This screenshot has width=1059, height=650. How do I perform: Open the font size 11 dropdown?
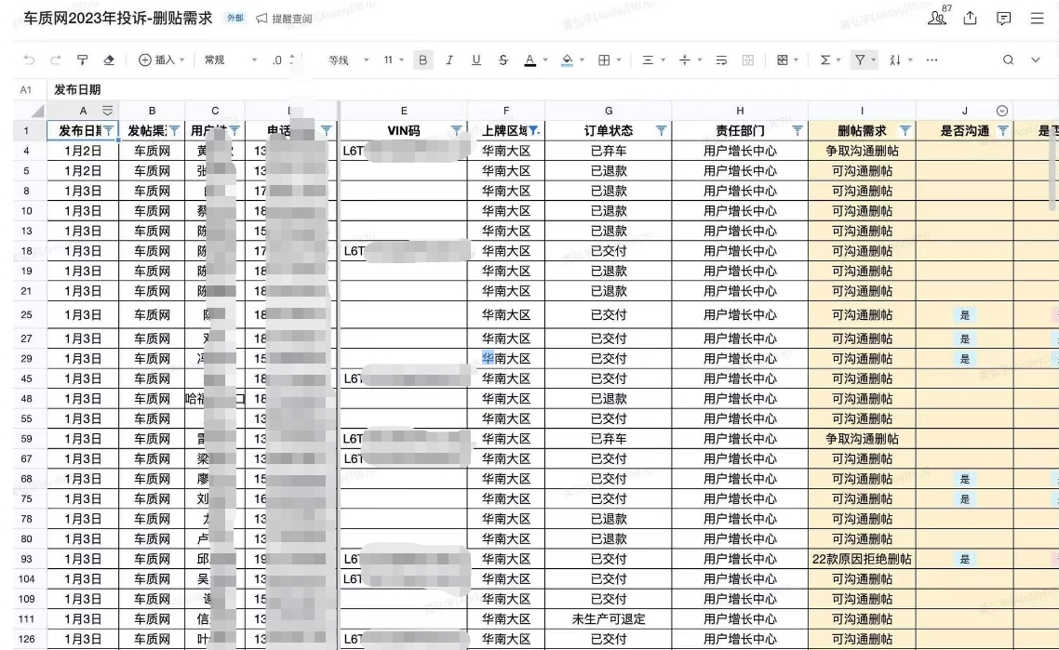tap(394, 60)
